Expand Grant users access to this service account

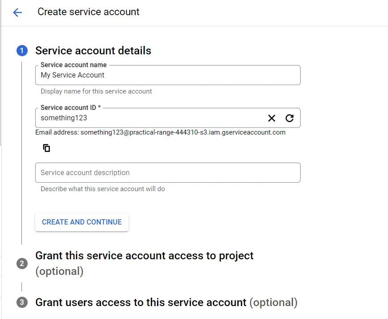click(x=141, y=303)
